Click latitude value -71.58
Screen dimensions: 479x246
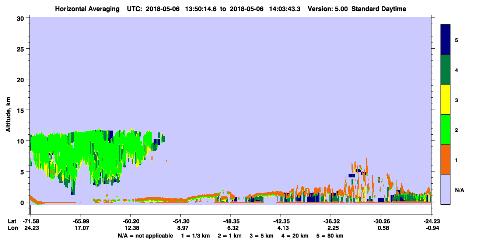point(30,221)
